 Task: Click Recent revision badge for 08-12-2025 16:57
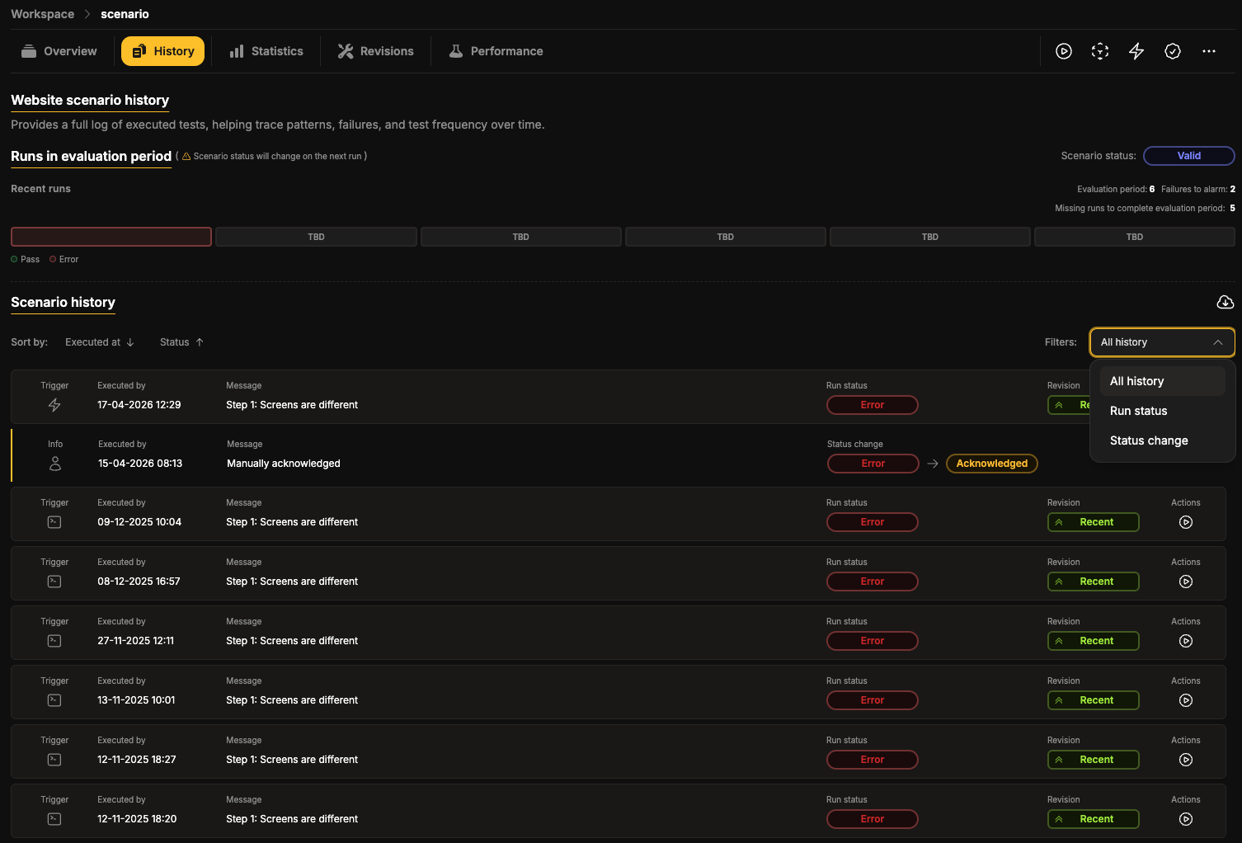(x=1093, y=582)
